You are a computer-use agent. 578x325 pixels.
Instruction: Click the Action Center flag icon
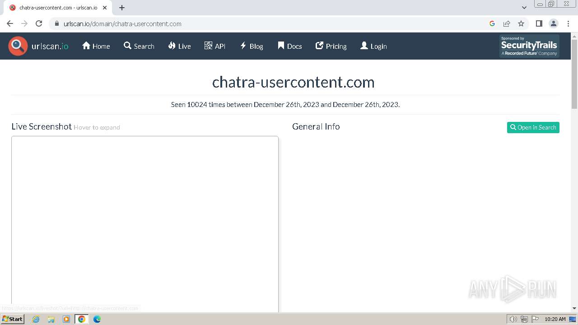point(535,319)
